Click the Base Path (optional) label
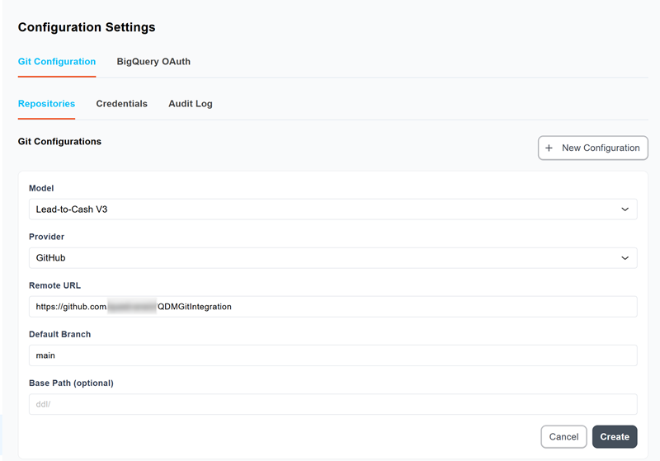Image resolution: width=660 pixels, height=461 pixels. pos(71,383)
